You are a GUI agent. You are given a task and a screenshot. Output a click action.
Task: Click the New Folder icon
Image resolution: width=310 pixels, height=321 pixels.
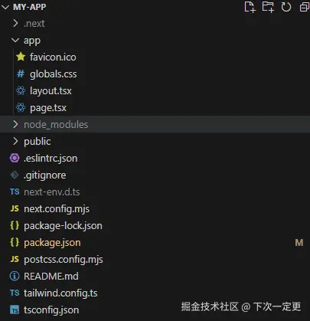coord(268,7)
